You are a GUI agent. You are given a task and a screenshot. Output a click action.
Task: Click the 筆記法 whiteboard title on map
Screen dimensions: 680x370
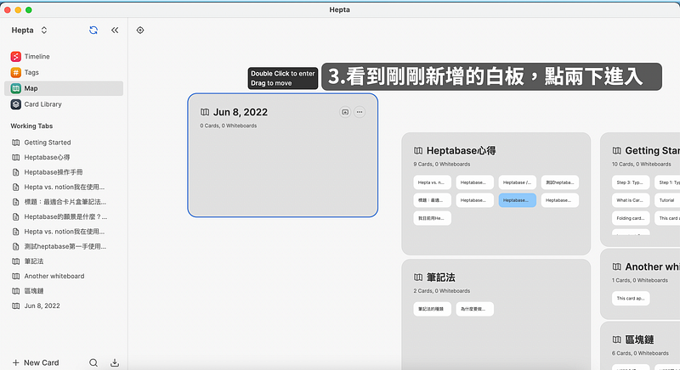pos(440,277)
